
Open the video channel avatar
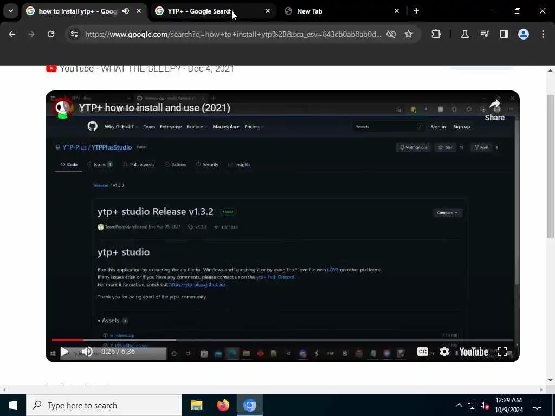(x=63, y=108)
